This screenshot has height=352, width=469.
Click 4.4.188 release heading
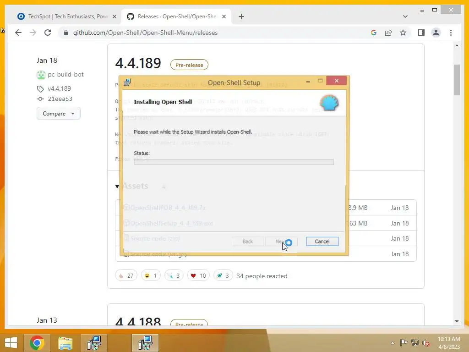tap(138, 322)
